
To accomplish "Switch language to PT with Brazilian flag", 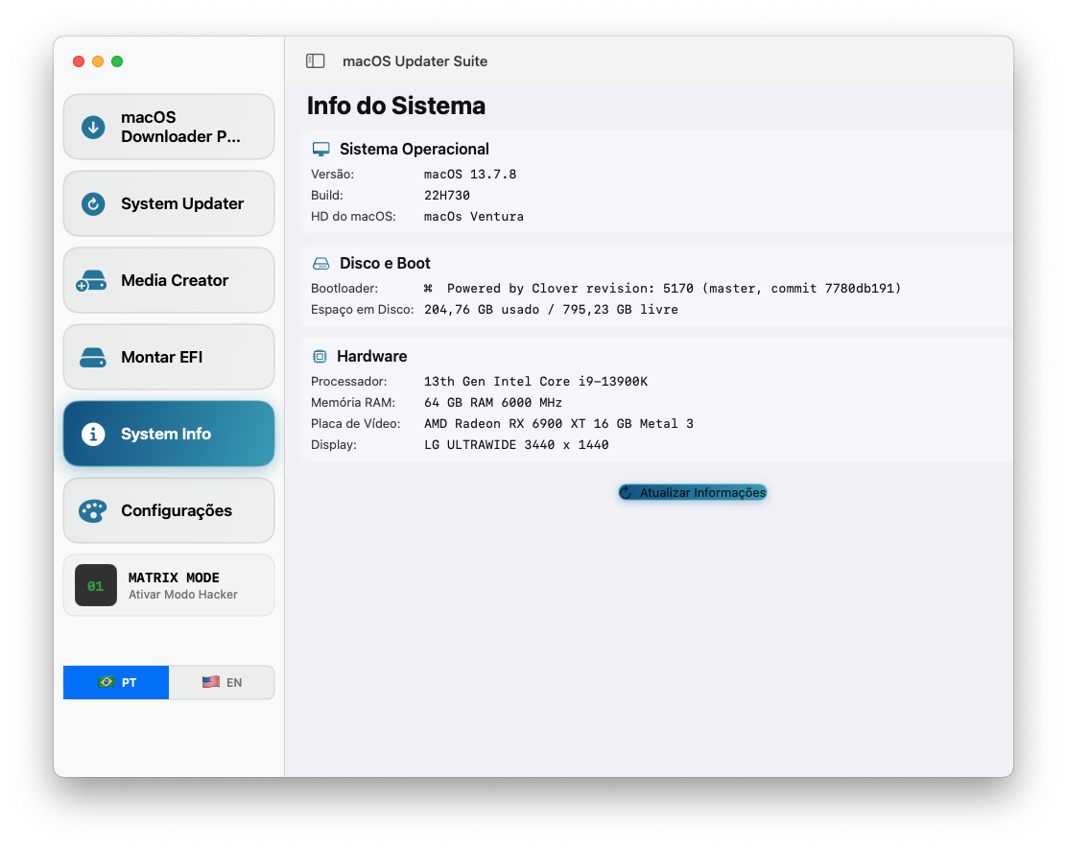I will click(116, 682).
